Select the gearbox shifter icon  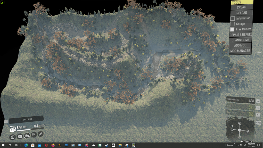click(34, 135)
